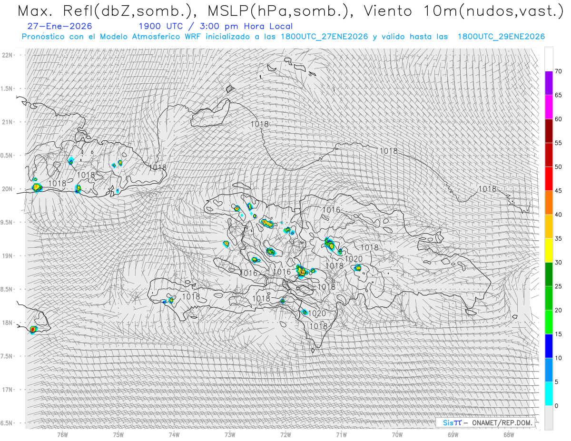Click the 75W longitude label
The width and height of the screenshot is (571, 441).
click(118, 435)
